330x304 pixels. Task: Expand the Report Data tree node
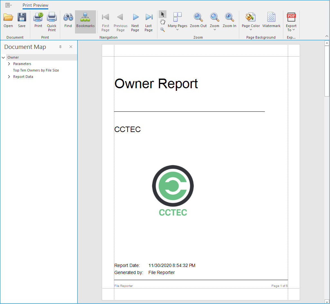[x=9, y=77]
